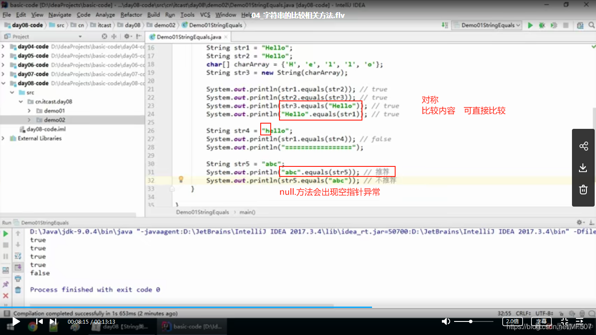Open the 2.0倍 playback speed selector
The width and height of the screenshot is (596, 335).
(512, 321)
